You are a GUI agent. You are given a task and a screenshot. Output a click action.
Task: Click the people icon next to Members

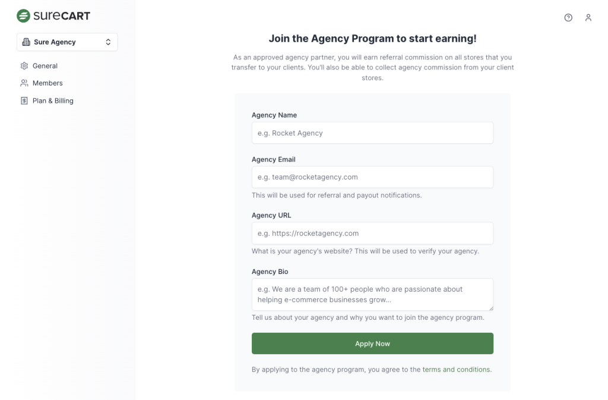click(x=24, y=83)
